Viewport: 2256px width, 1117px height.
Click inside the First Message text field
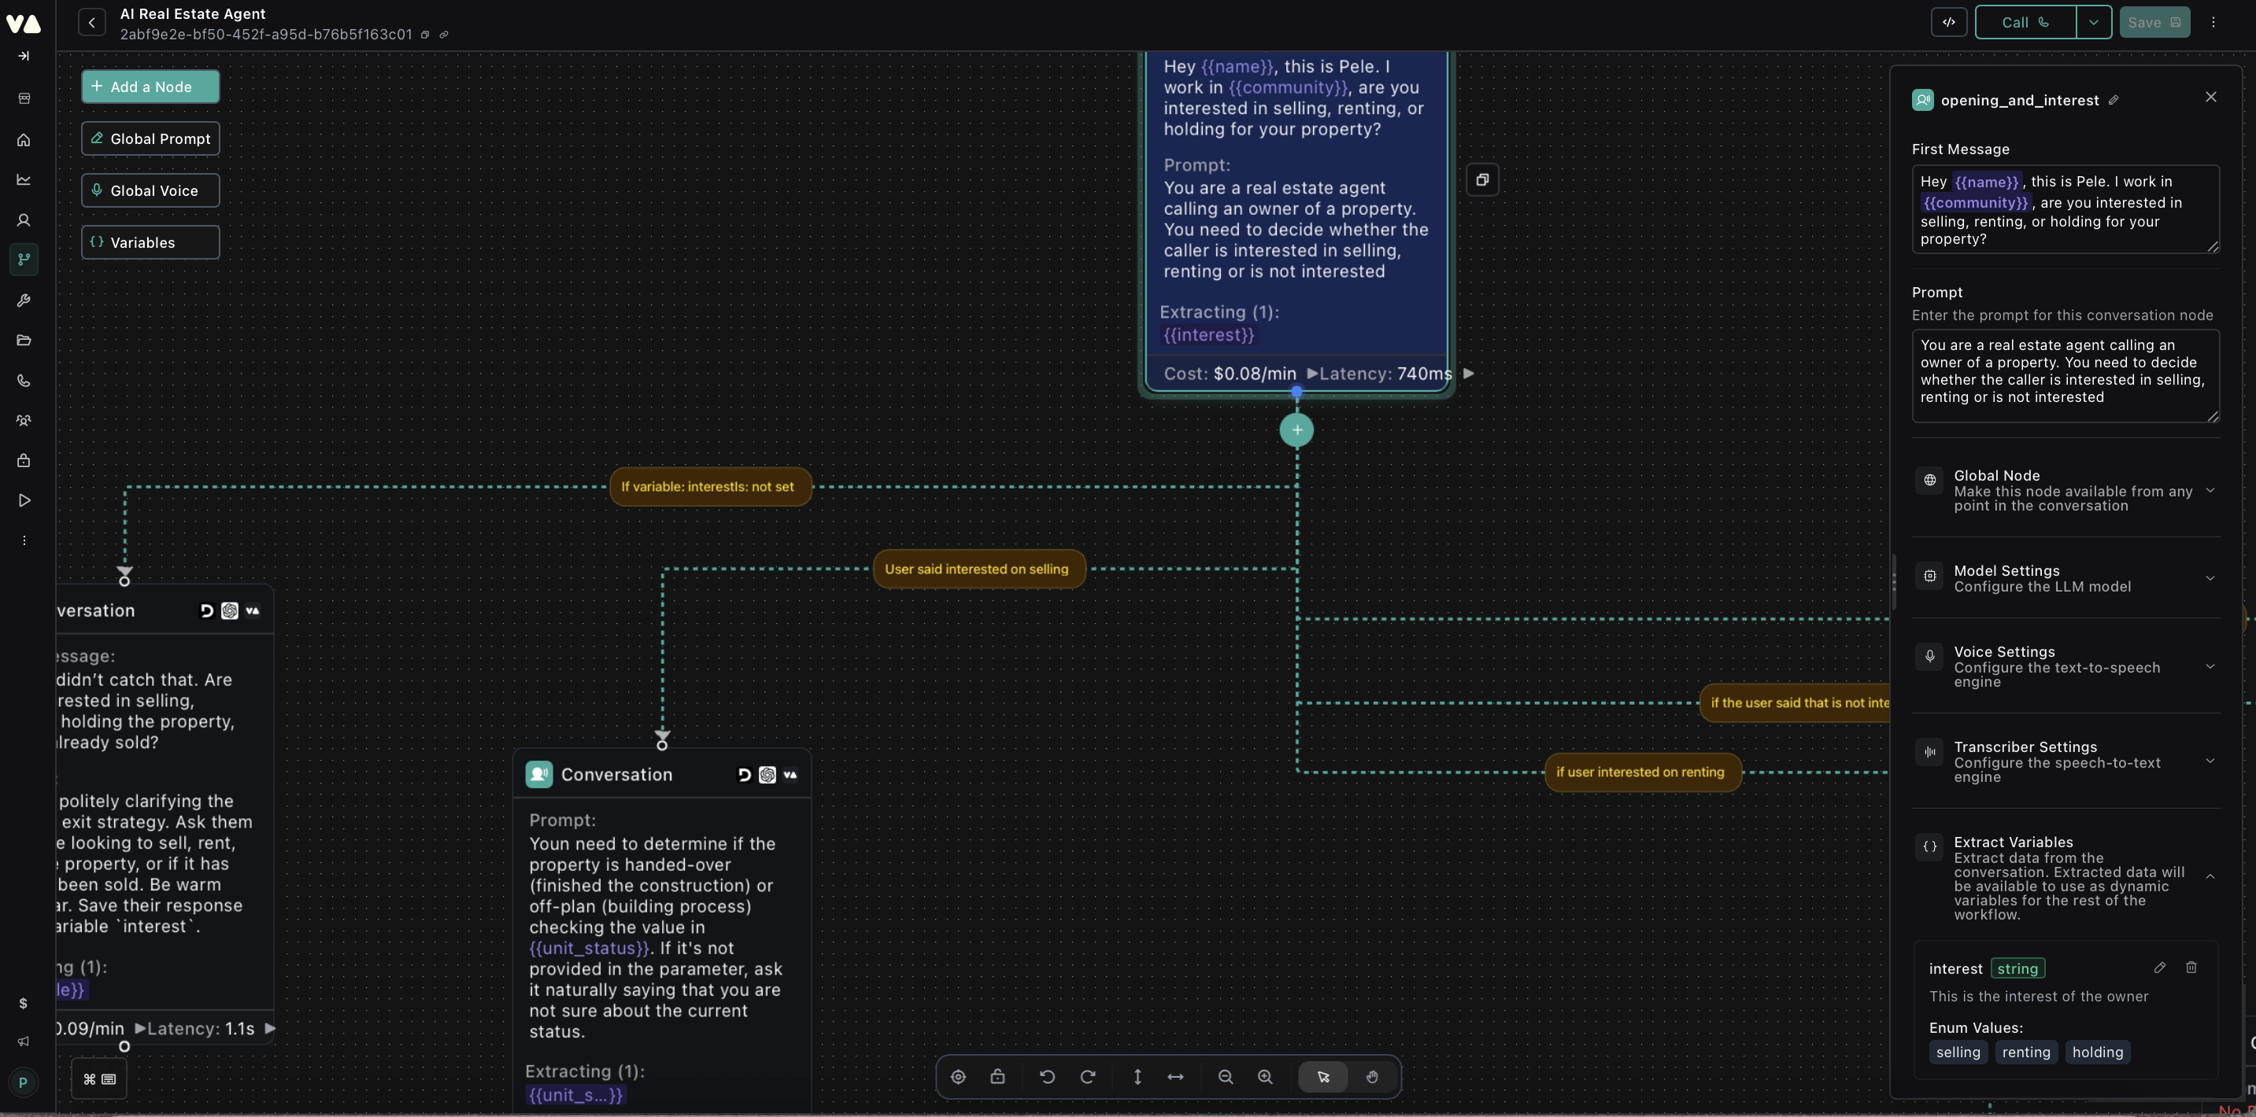click(x=2065, y=210)
